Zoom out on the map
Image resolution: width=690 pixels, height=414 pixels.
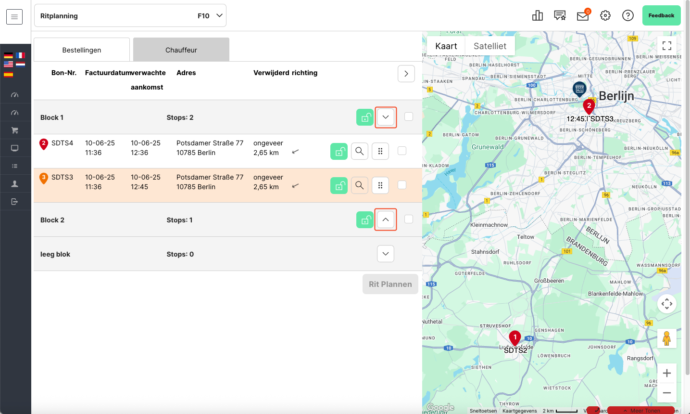(667, 393)
